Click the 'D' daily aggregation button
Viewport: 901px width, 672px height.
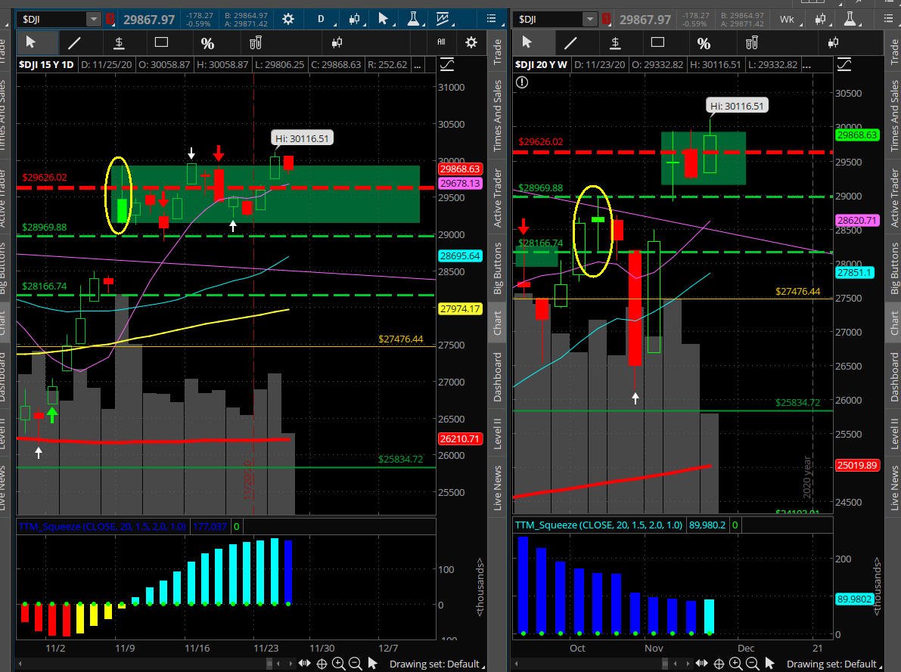pos(321,19)
